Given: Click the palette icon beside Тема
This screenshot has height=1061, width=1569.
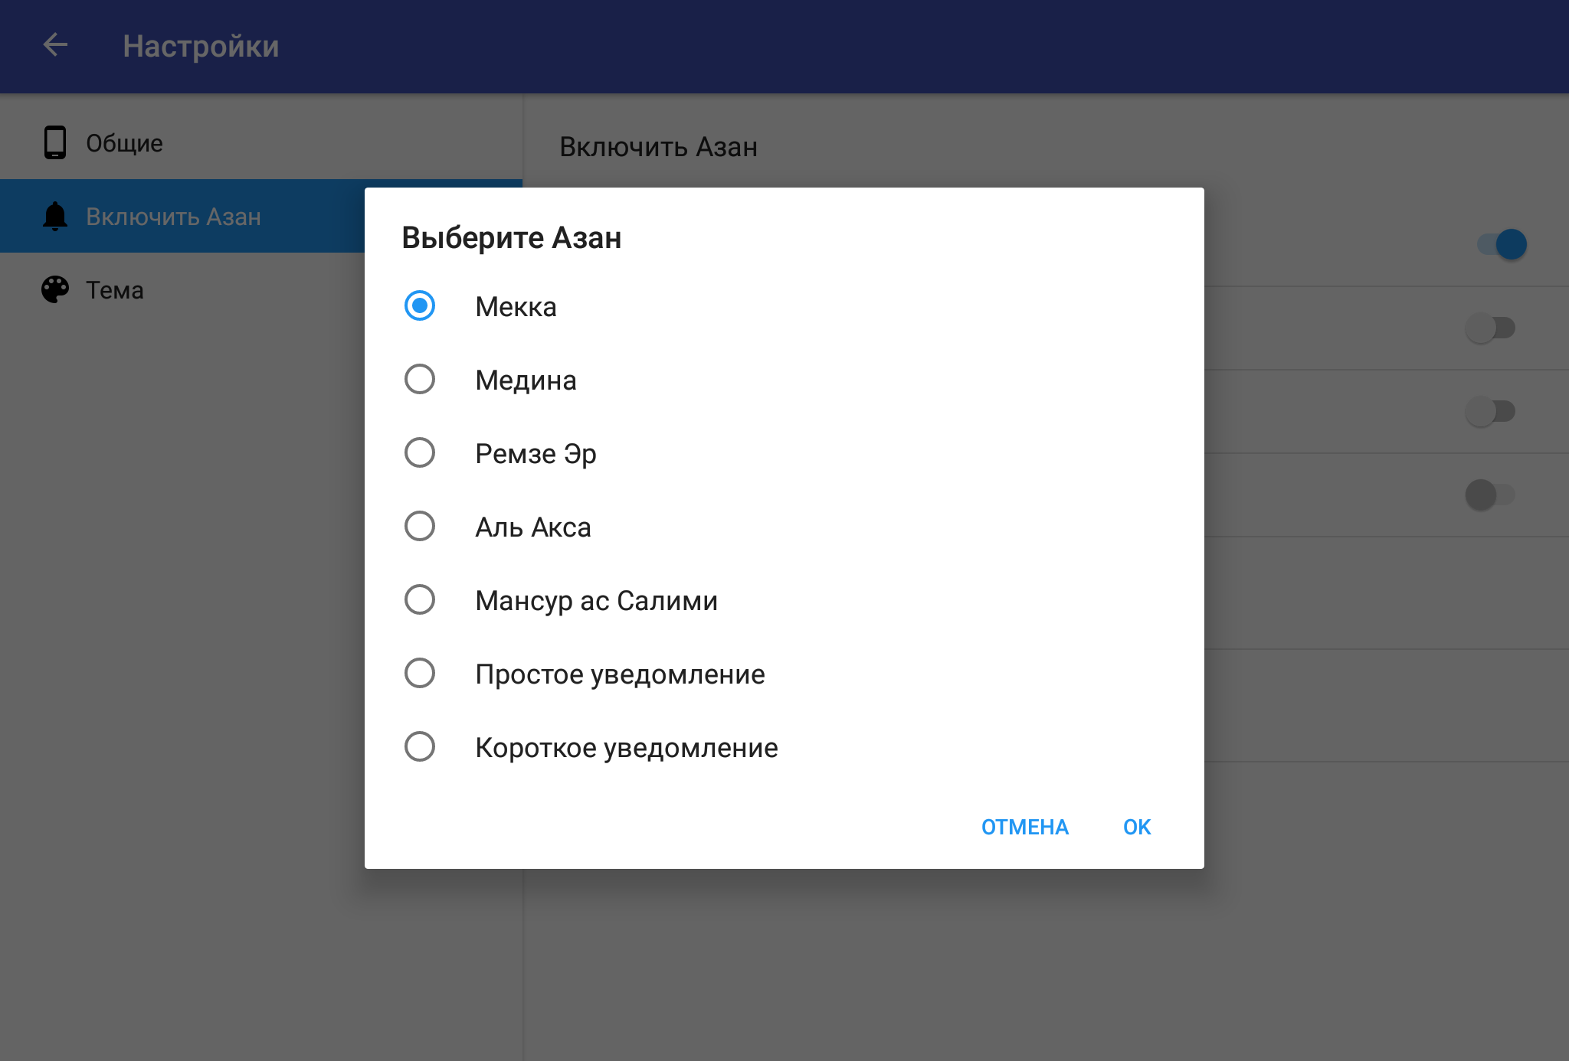Looking at the screenshot, I should [x=55, y=289].
